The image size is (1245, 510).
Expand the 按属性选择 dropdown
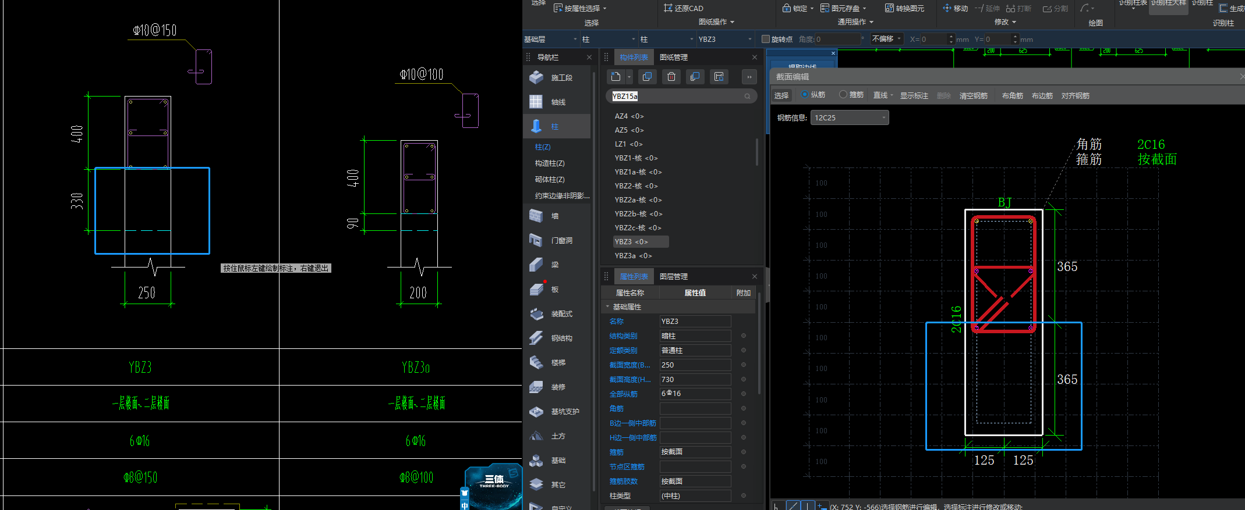pyautogui.click(x=604, y=9)
